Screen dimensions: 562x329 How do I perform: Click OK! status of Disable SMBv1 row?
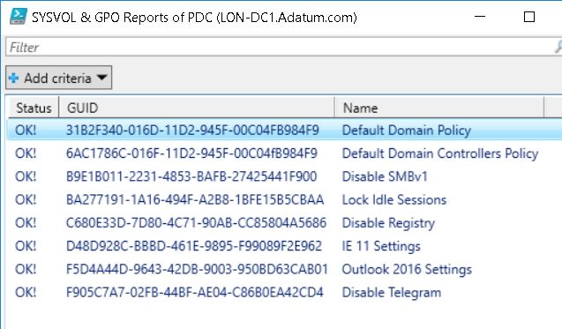26,176
